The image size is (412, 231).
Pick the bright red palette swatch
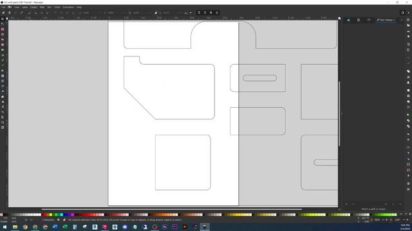(44, 214)
